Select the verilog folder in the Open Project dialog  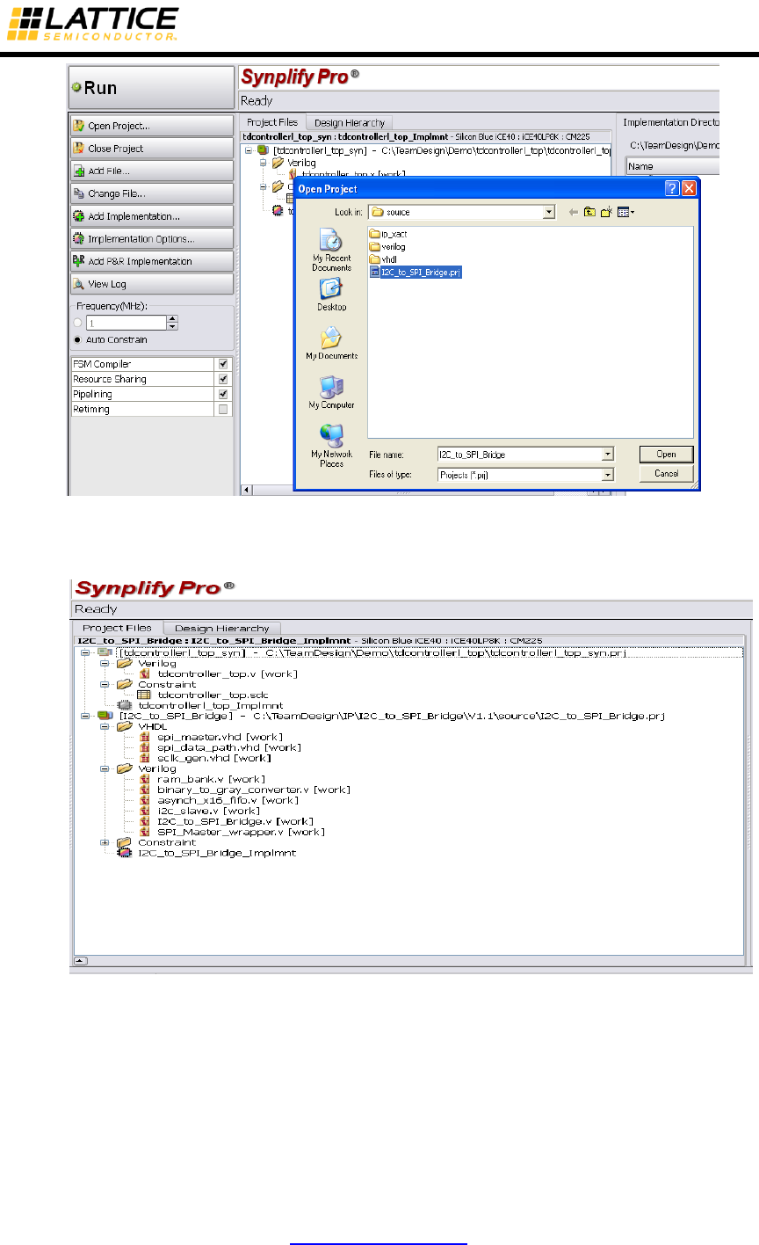(x=387, y=247)
